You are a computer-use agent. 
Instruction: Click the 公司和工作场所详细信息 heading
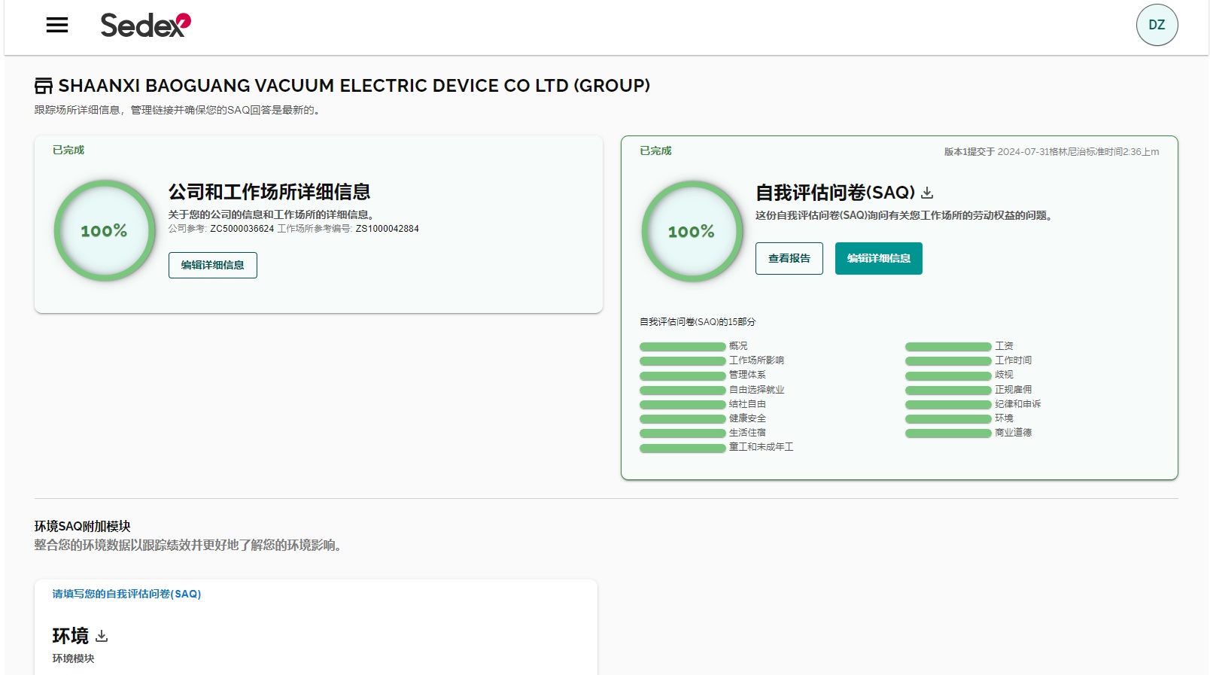tap(269, 192)
